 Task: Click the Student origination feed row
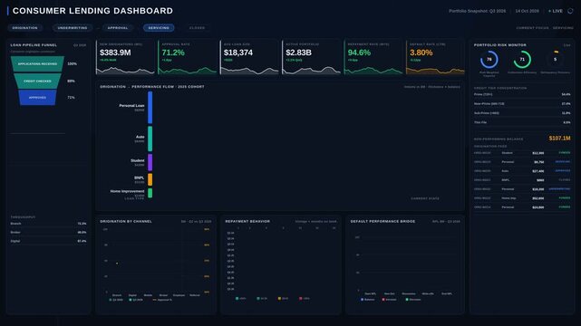pos(522,152)
